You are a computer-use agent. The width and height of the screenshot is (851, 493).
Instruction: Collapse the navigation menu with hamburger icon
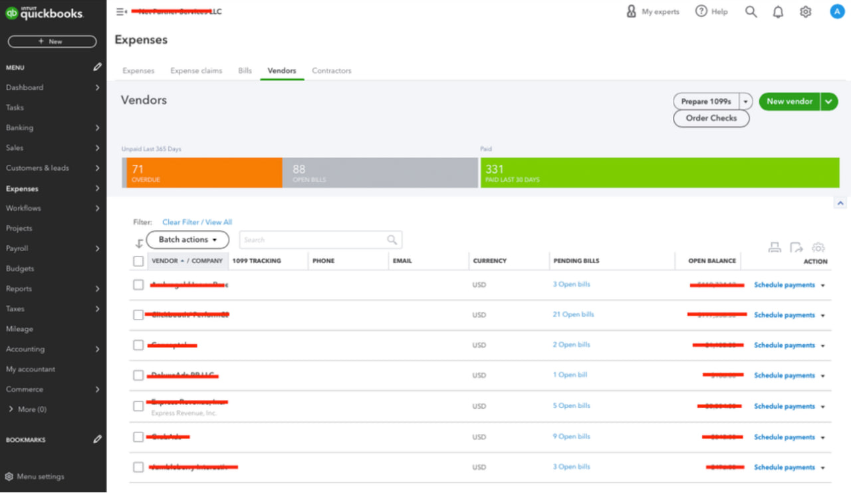click(121, 12)
